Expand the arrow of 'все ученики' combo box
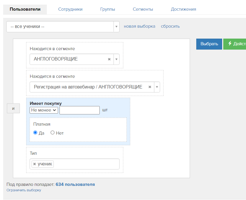Viewport: 246px width, 200px height. click(x=116, y=27)
